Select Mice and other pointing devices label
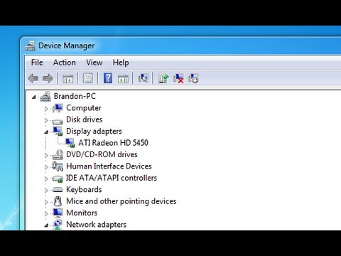Viewport: 341px width, 256px height. 121,201
